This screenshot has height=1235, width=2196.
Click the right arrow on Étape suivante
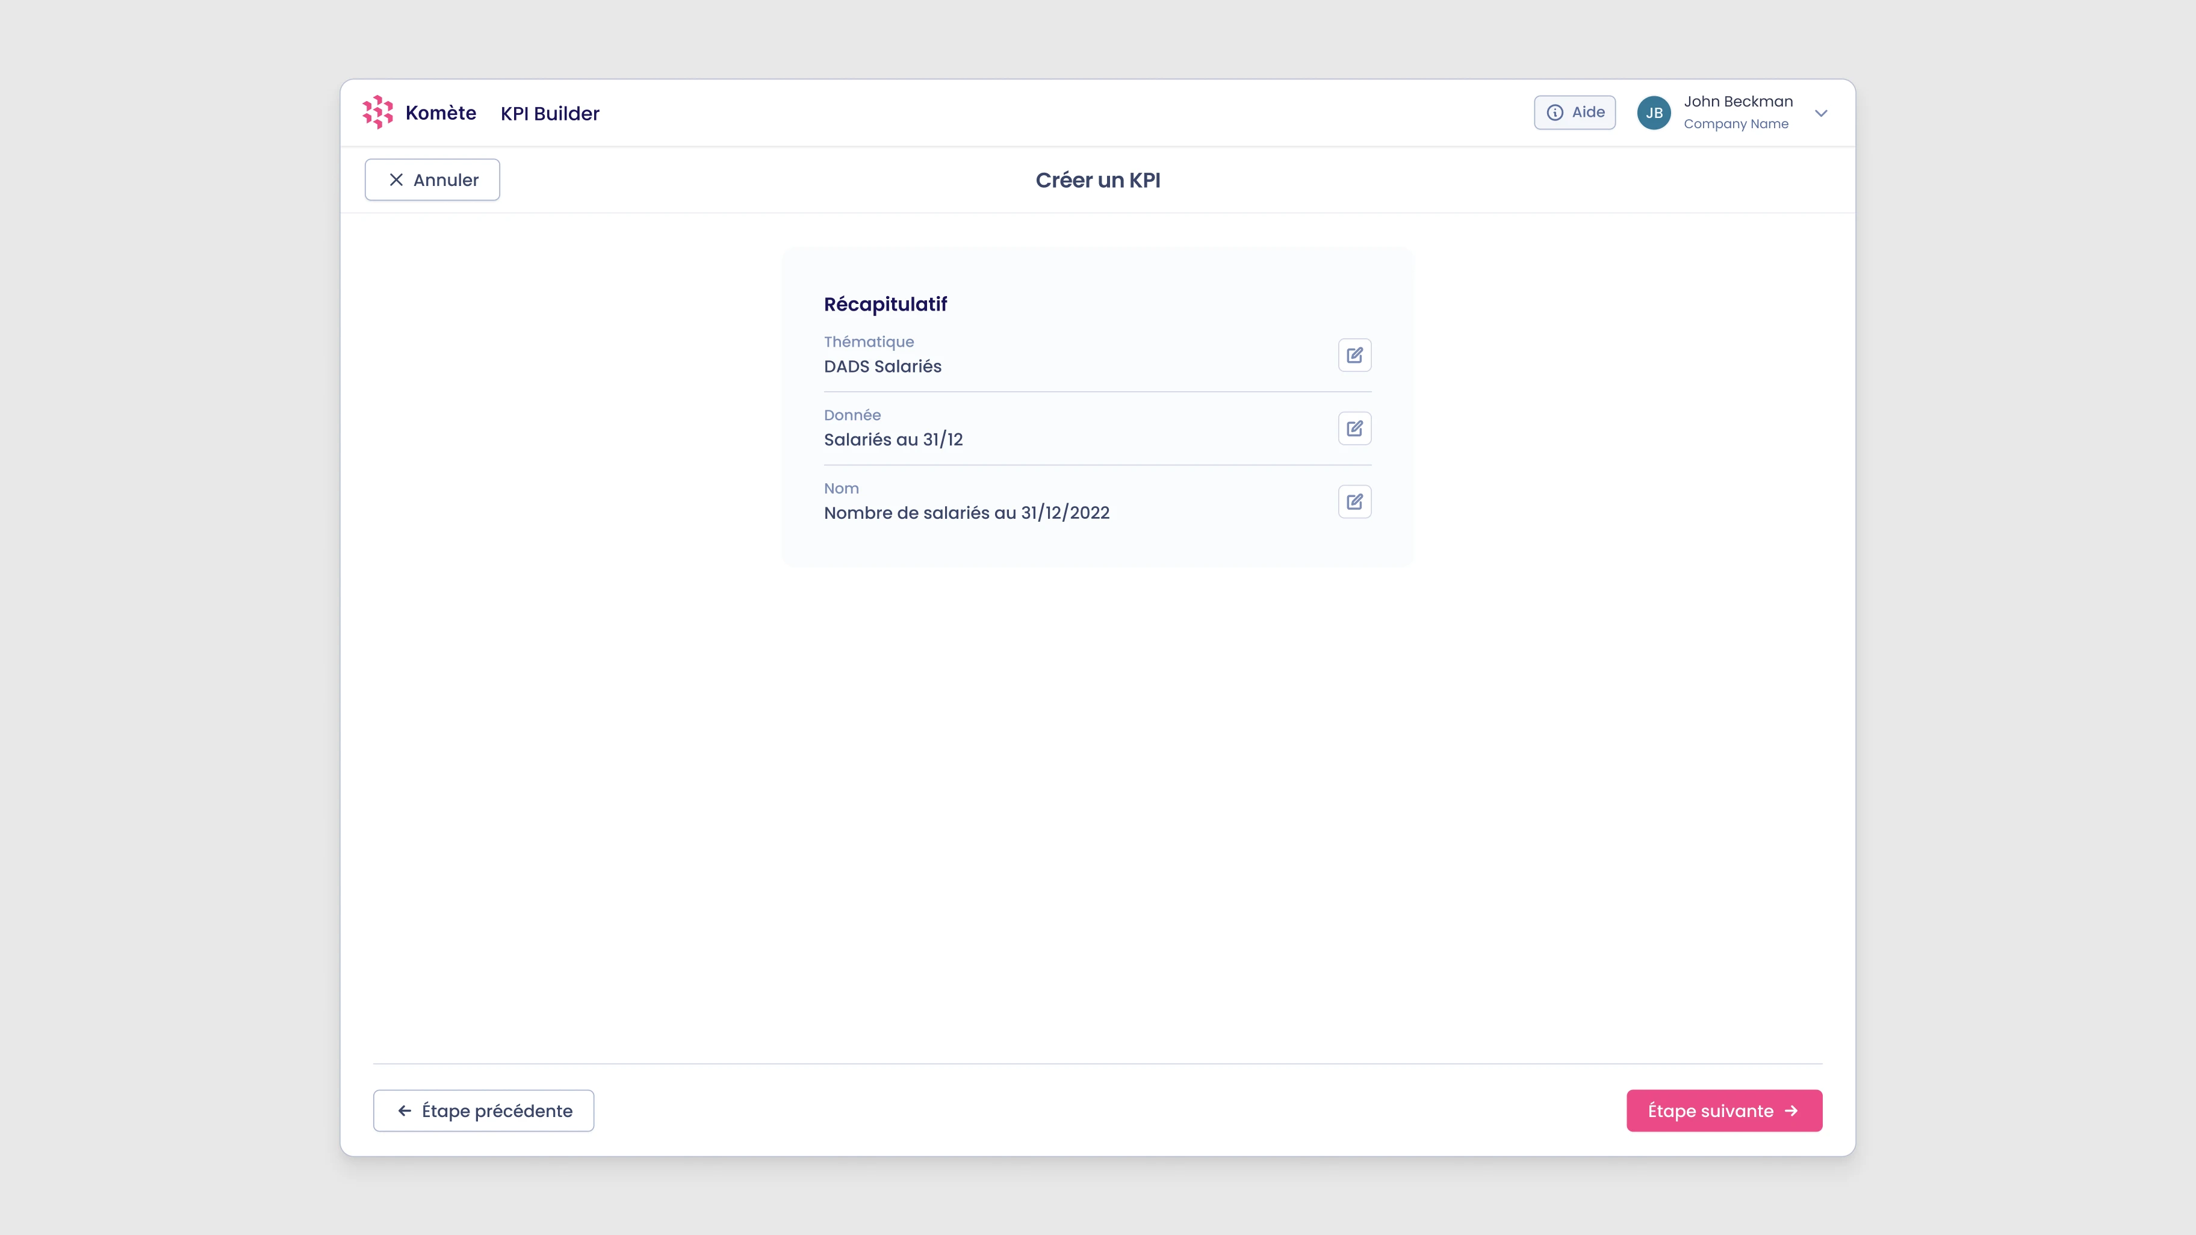(x=1791, y=1110)
